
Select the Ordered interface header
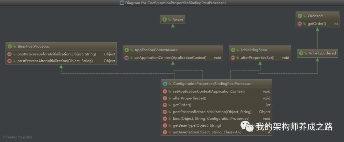317,16
